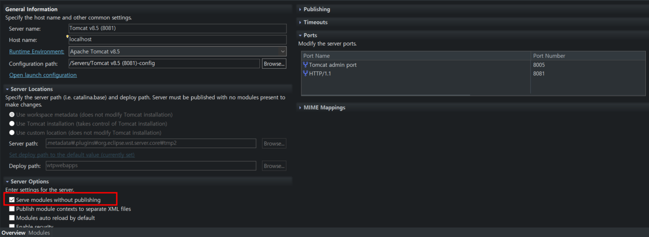Viewport: 649px width, 237px height.
Task: Select the Overview tab
Action: (14, 233)
